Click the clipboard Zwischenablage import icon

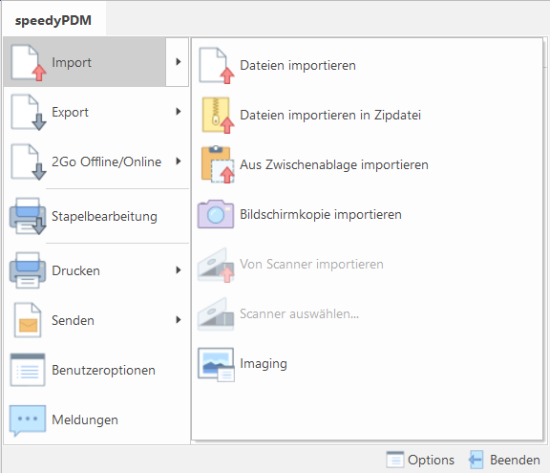[218, 164]
